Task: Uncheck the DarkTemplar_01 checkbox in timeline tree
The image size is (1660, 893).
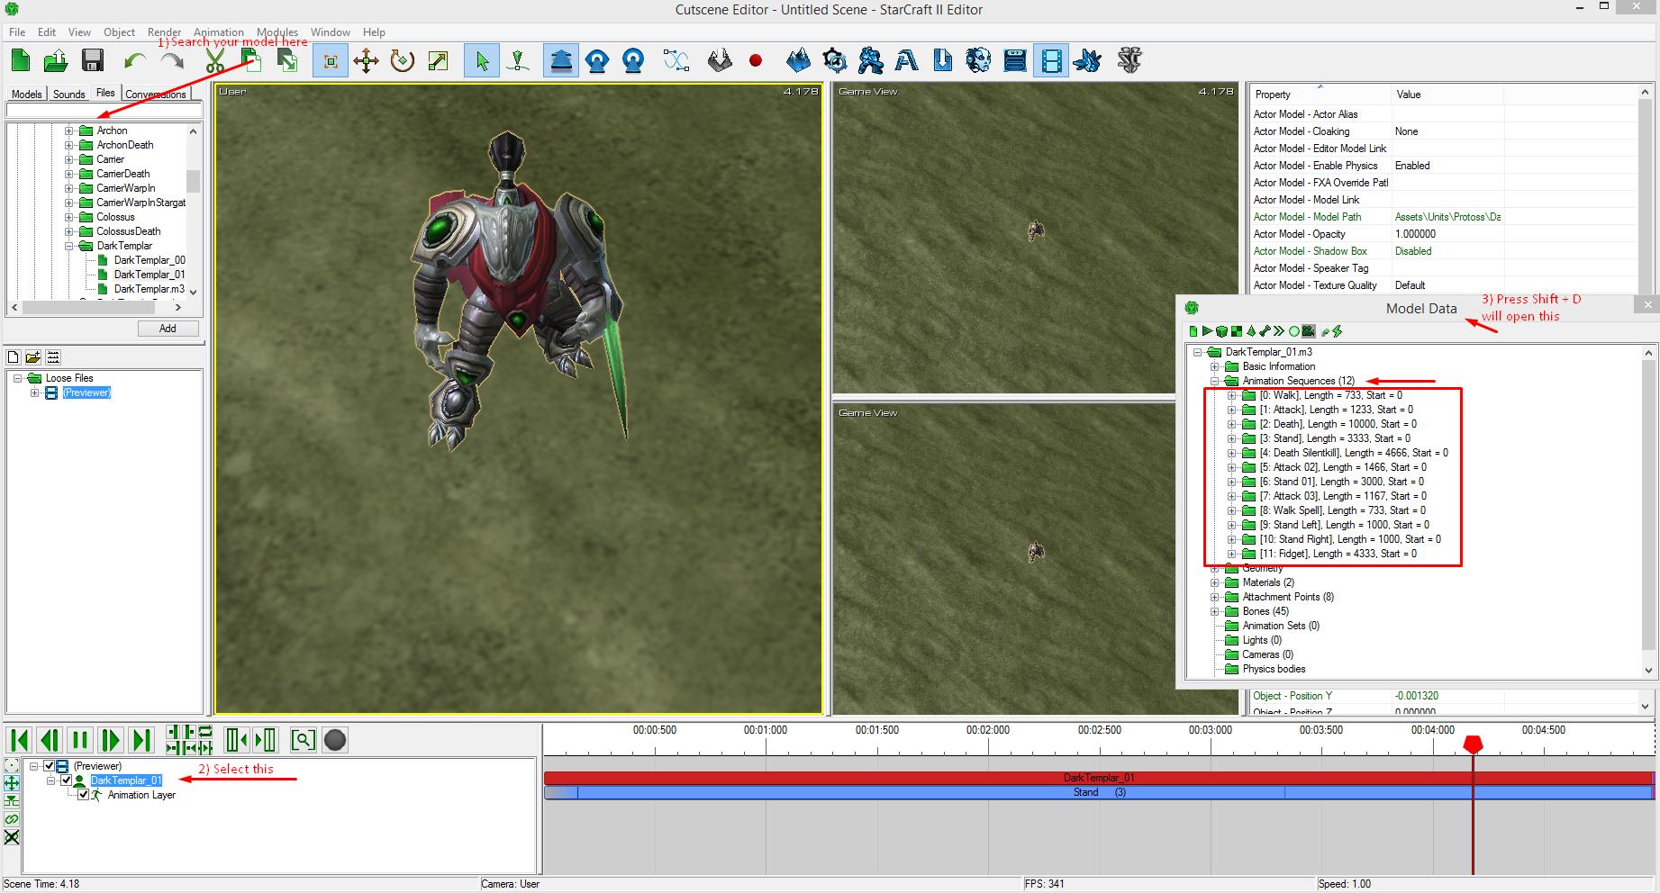Action: point(66,780)
